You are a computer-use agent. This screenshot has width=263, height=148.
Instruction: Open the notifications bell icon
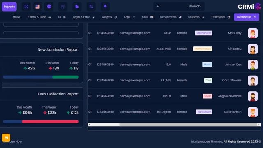pyautogui.click(x=105, y=7)
